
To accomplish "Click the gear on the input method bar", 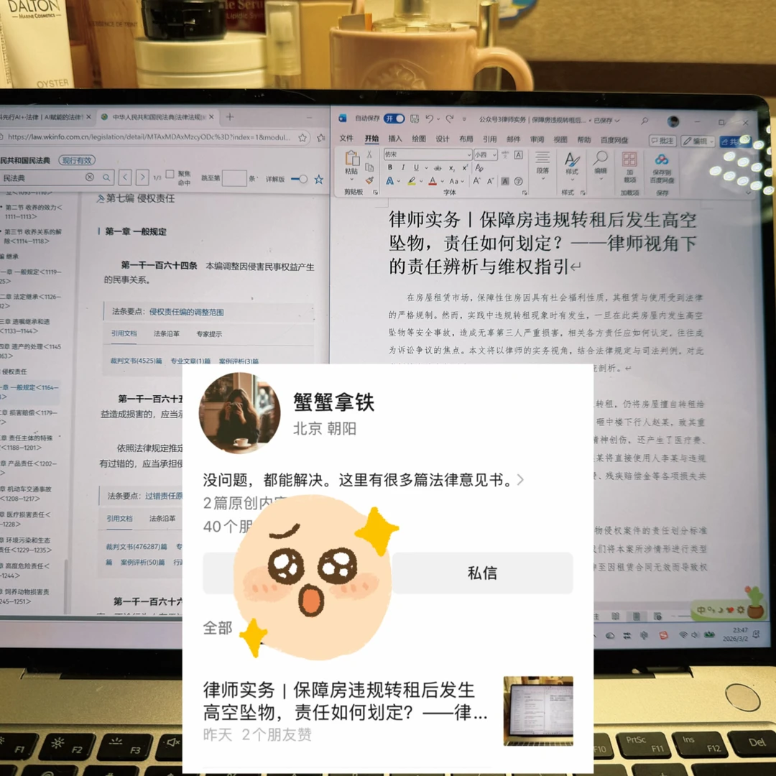I will [740, 610].
